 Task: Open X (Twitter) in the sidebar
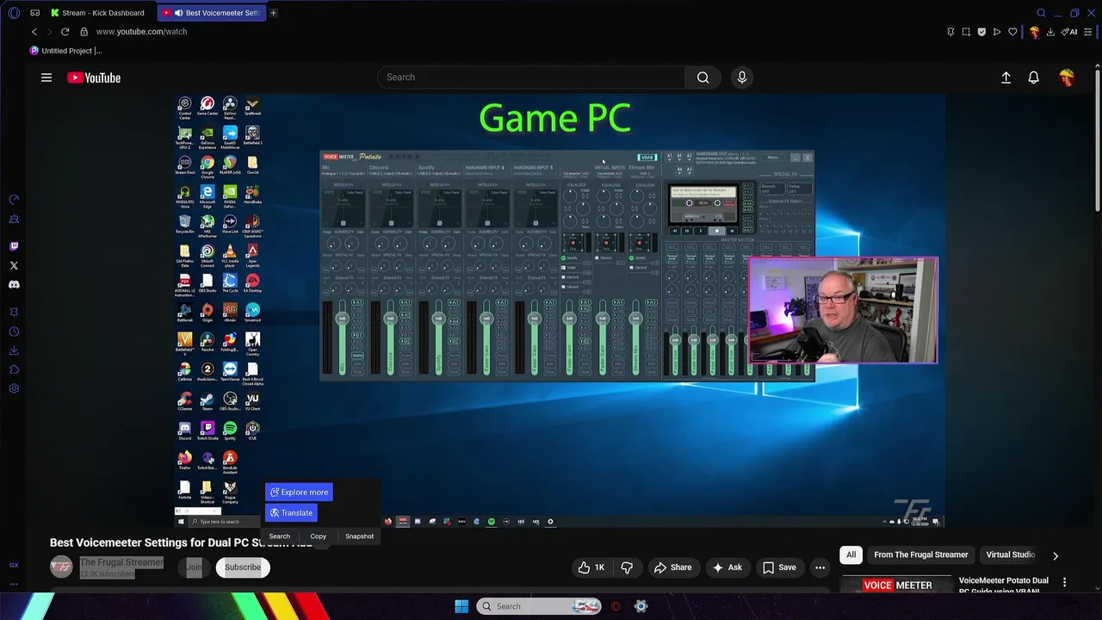click(14, 265)
